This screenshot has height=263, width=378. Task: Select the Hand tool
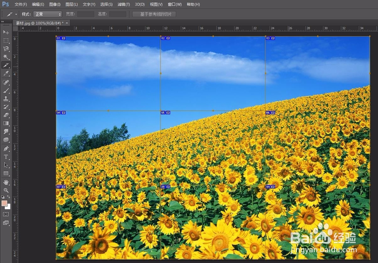click(x=6, y=182)
